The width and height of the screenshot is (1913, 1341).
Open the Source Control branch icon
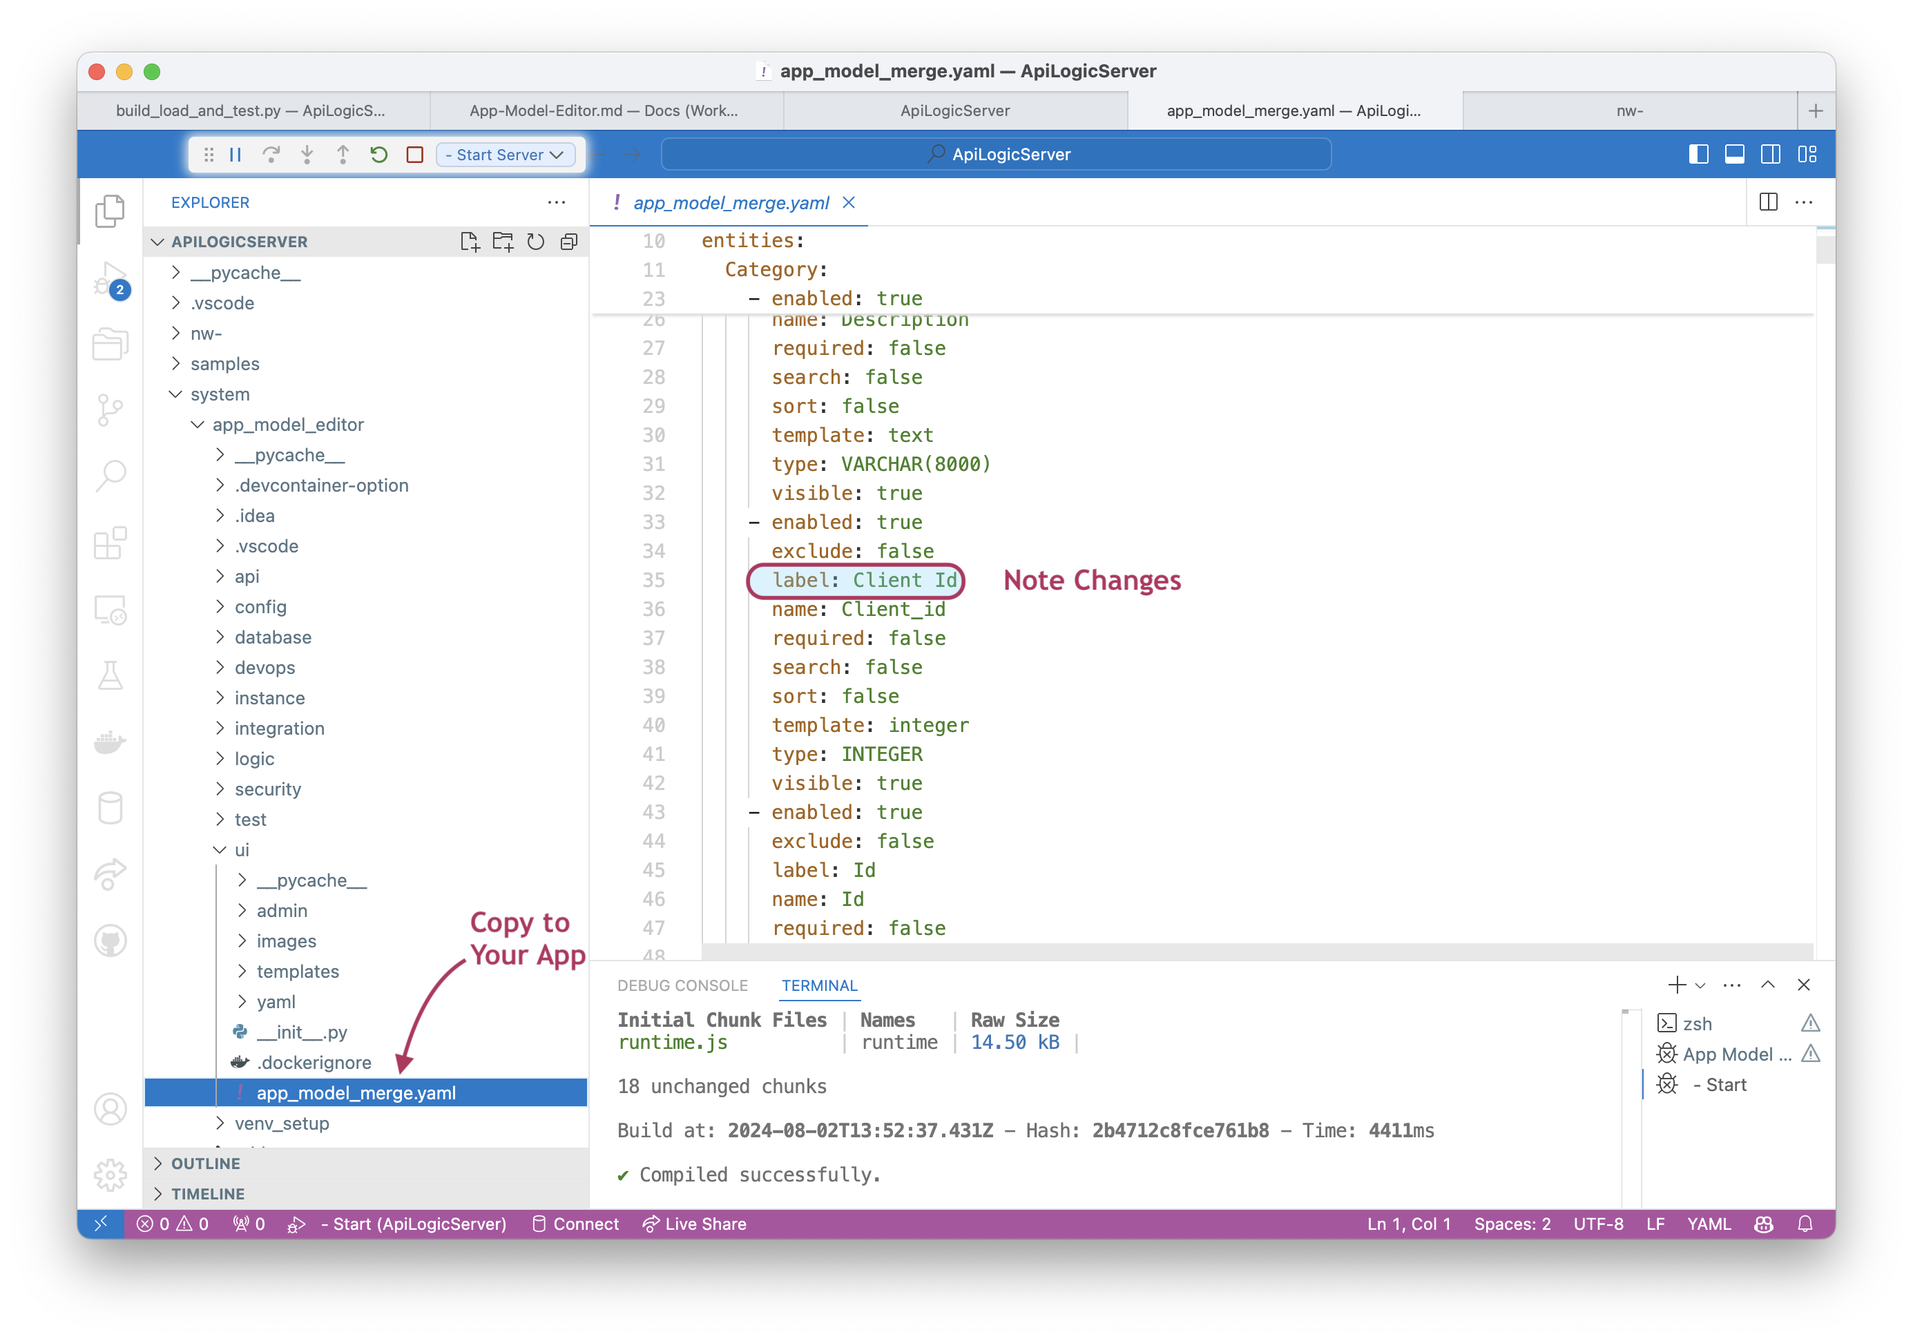[x=110, y=409]
